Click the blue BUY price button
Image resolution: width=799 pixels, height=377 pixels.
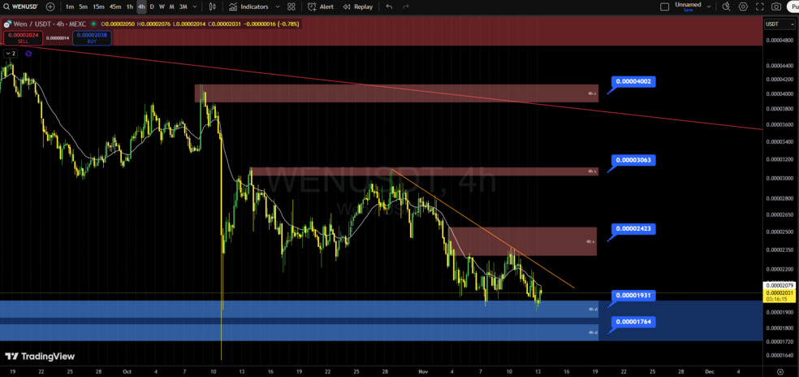tap(91, 37)
